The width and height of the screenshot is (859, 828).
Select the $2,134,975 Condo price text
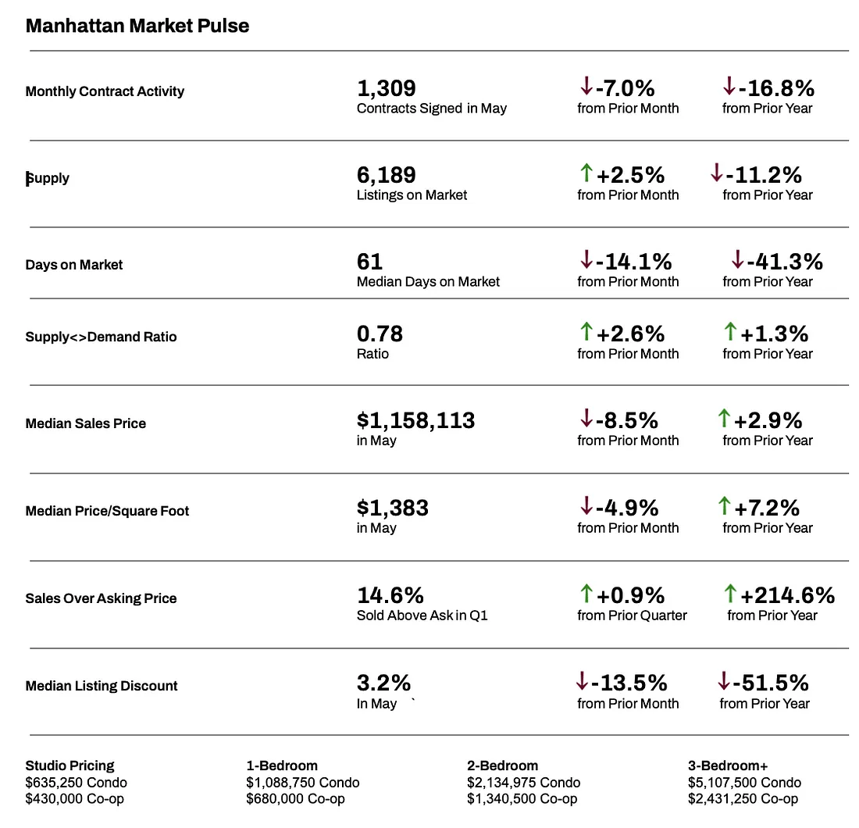click(523, 782)
